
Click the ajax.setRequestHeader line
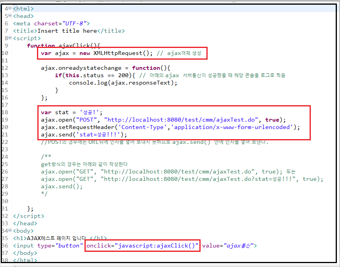pos(171,127)
